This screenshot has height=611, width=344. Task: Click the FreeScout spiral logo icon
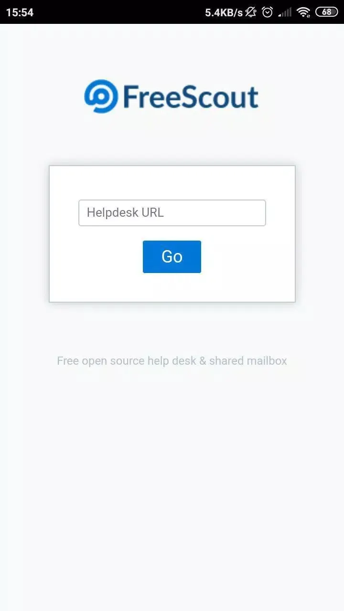101,96
